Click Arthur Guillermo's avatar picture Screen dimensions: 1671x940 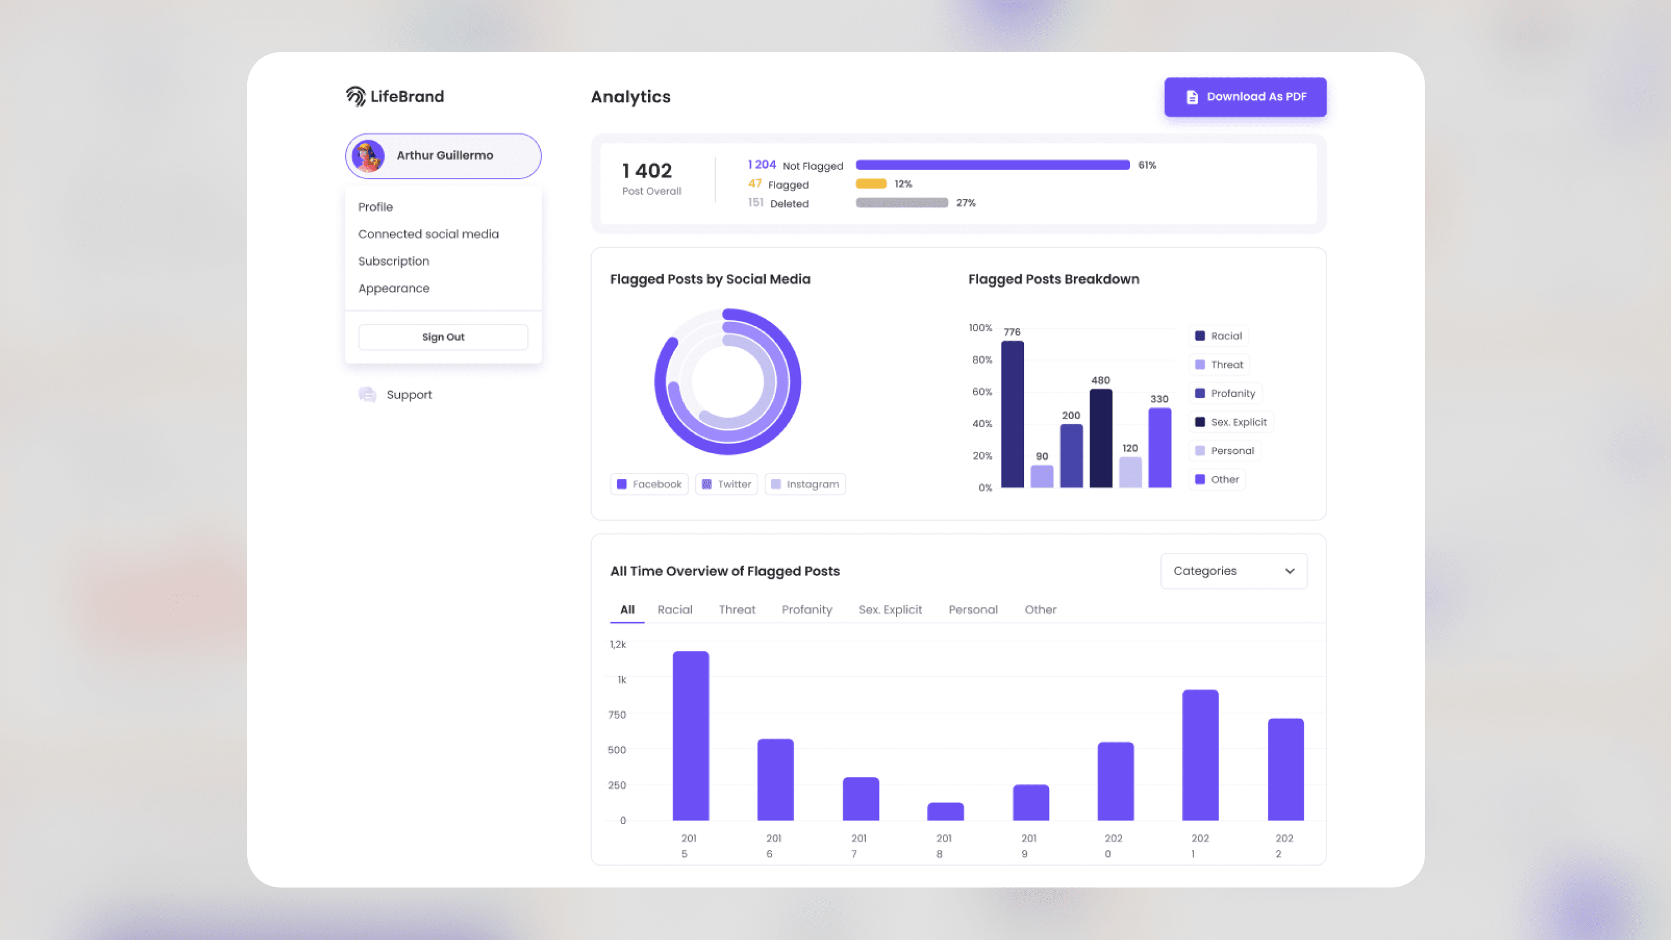pyautogui.click(x=368, y=156)
